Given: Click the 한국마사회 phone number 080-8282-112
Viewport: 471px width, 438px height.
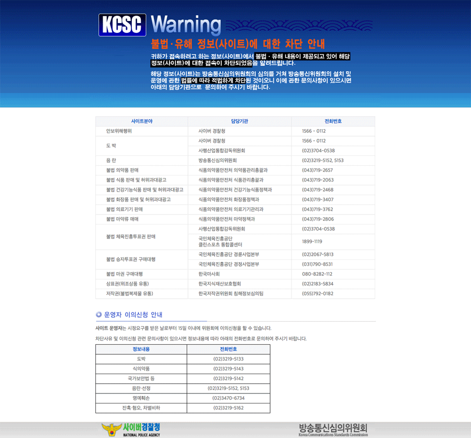Looking at the screenshot, I should [317, 274].
